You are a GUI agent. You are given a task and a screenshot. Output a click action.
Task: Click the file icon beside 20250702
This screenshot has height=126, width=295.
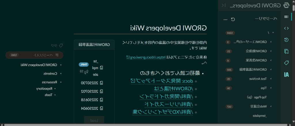102,91
